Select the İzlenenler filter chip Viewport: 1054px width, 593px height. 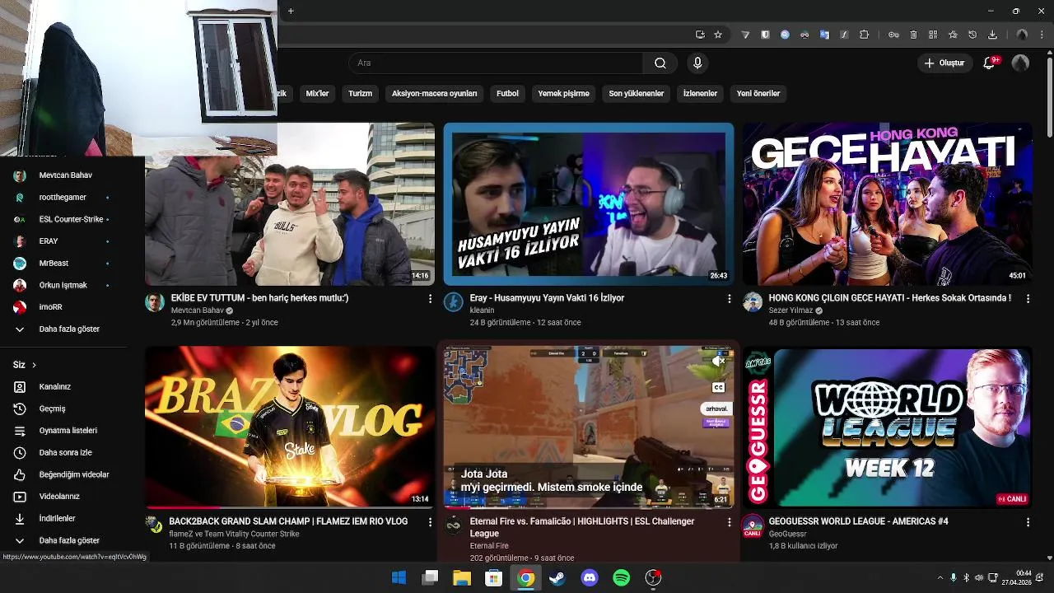tap(700, 94)
